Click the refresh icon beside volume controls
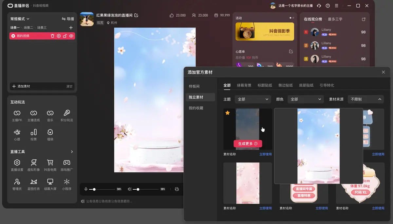 point(177,189)
